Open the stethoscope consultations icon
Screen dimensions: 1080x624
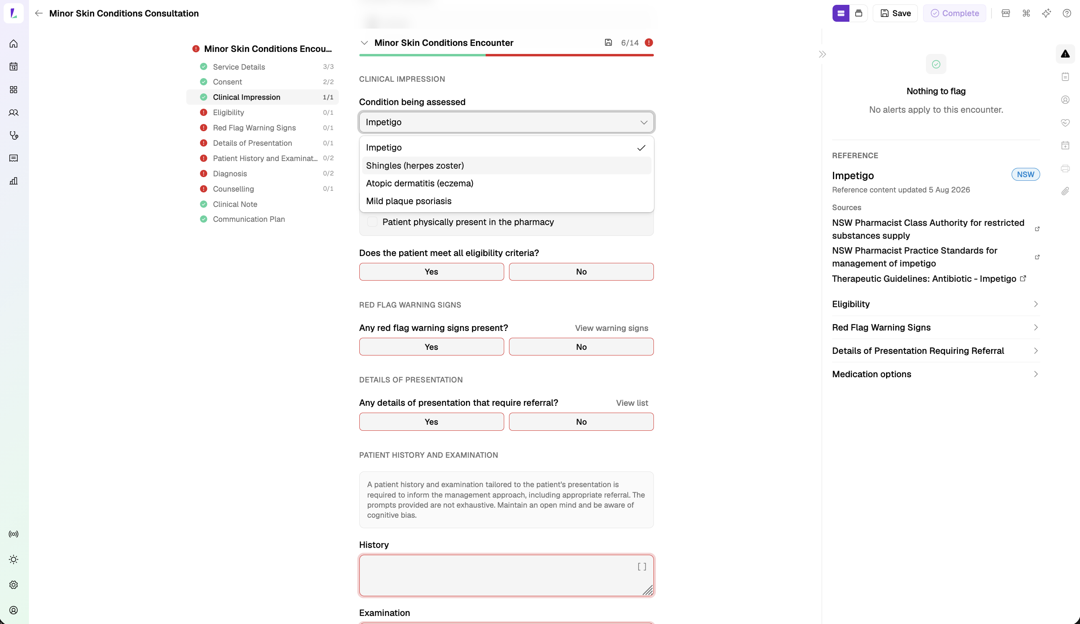coord(14,135)
